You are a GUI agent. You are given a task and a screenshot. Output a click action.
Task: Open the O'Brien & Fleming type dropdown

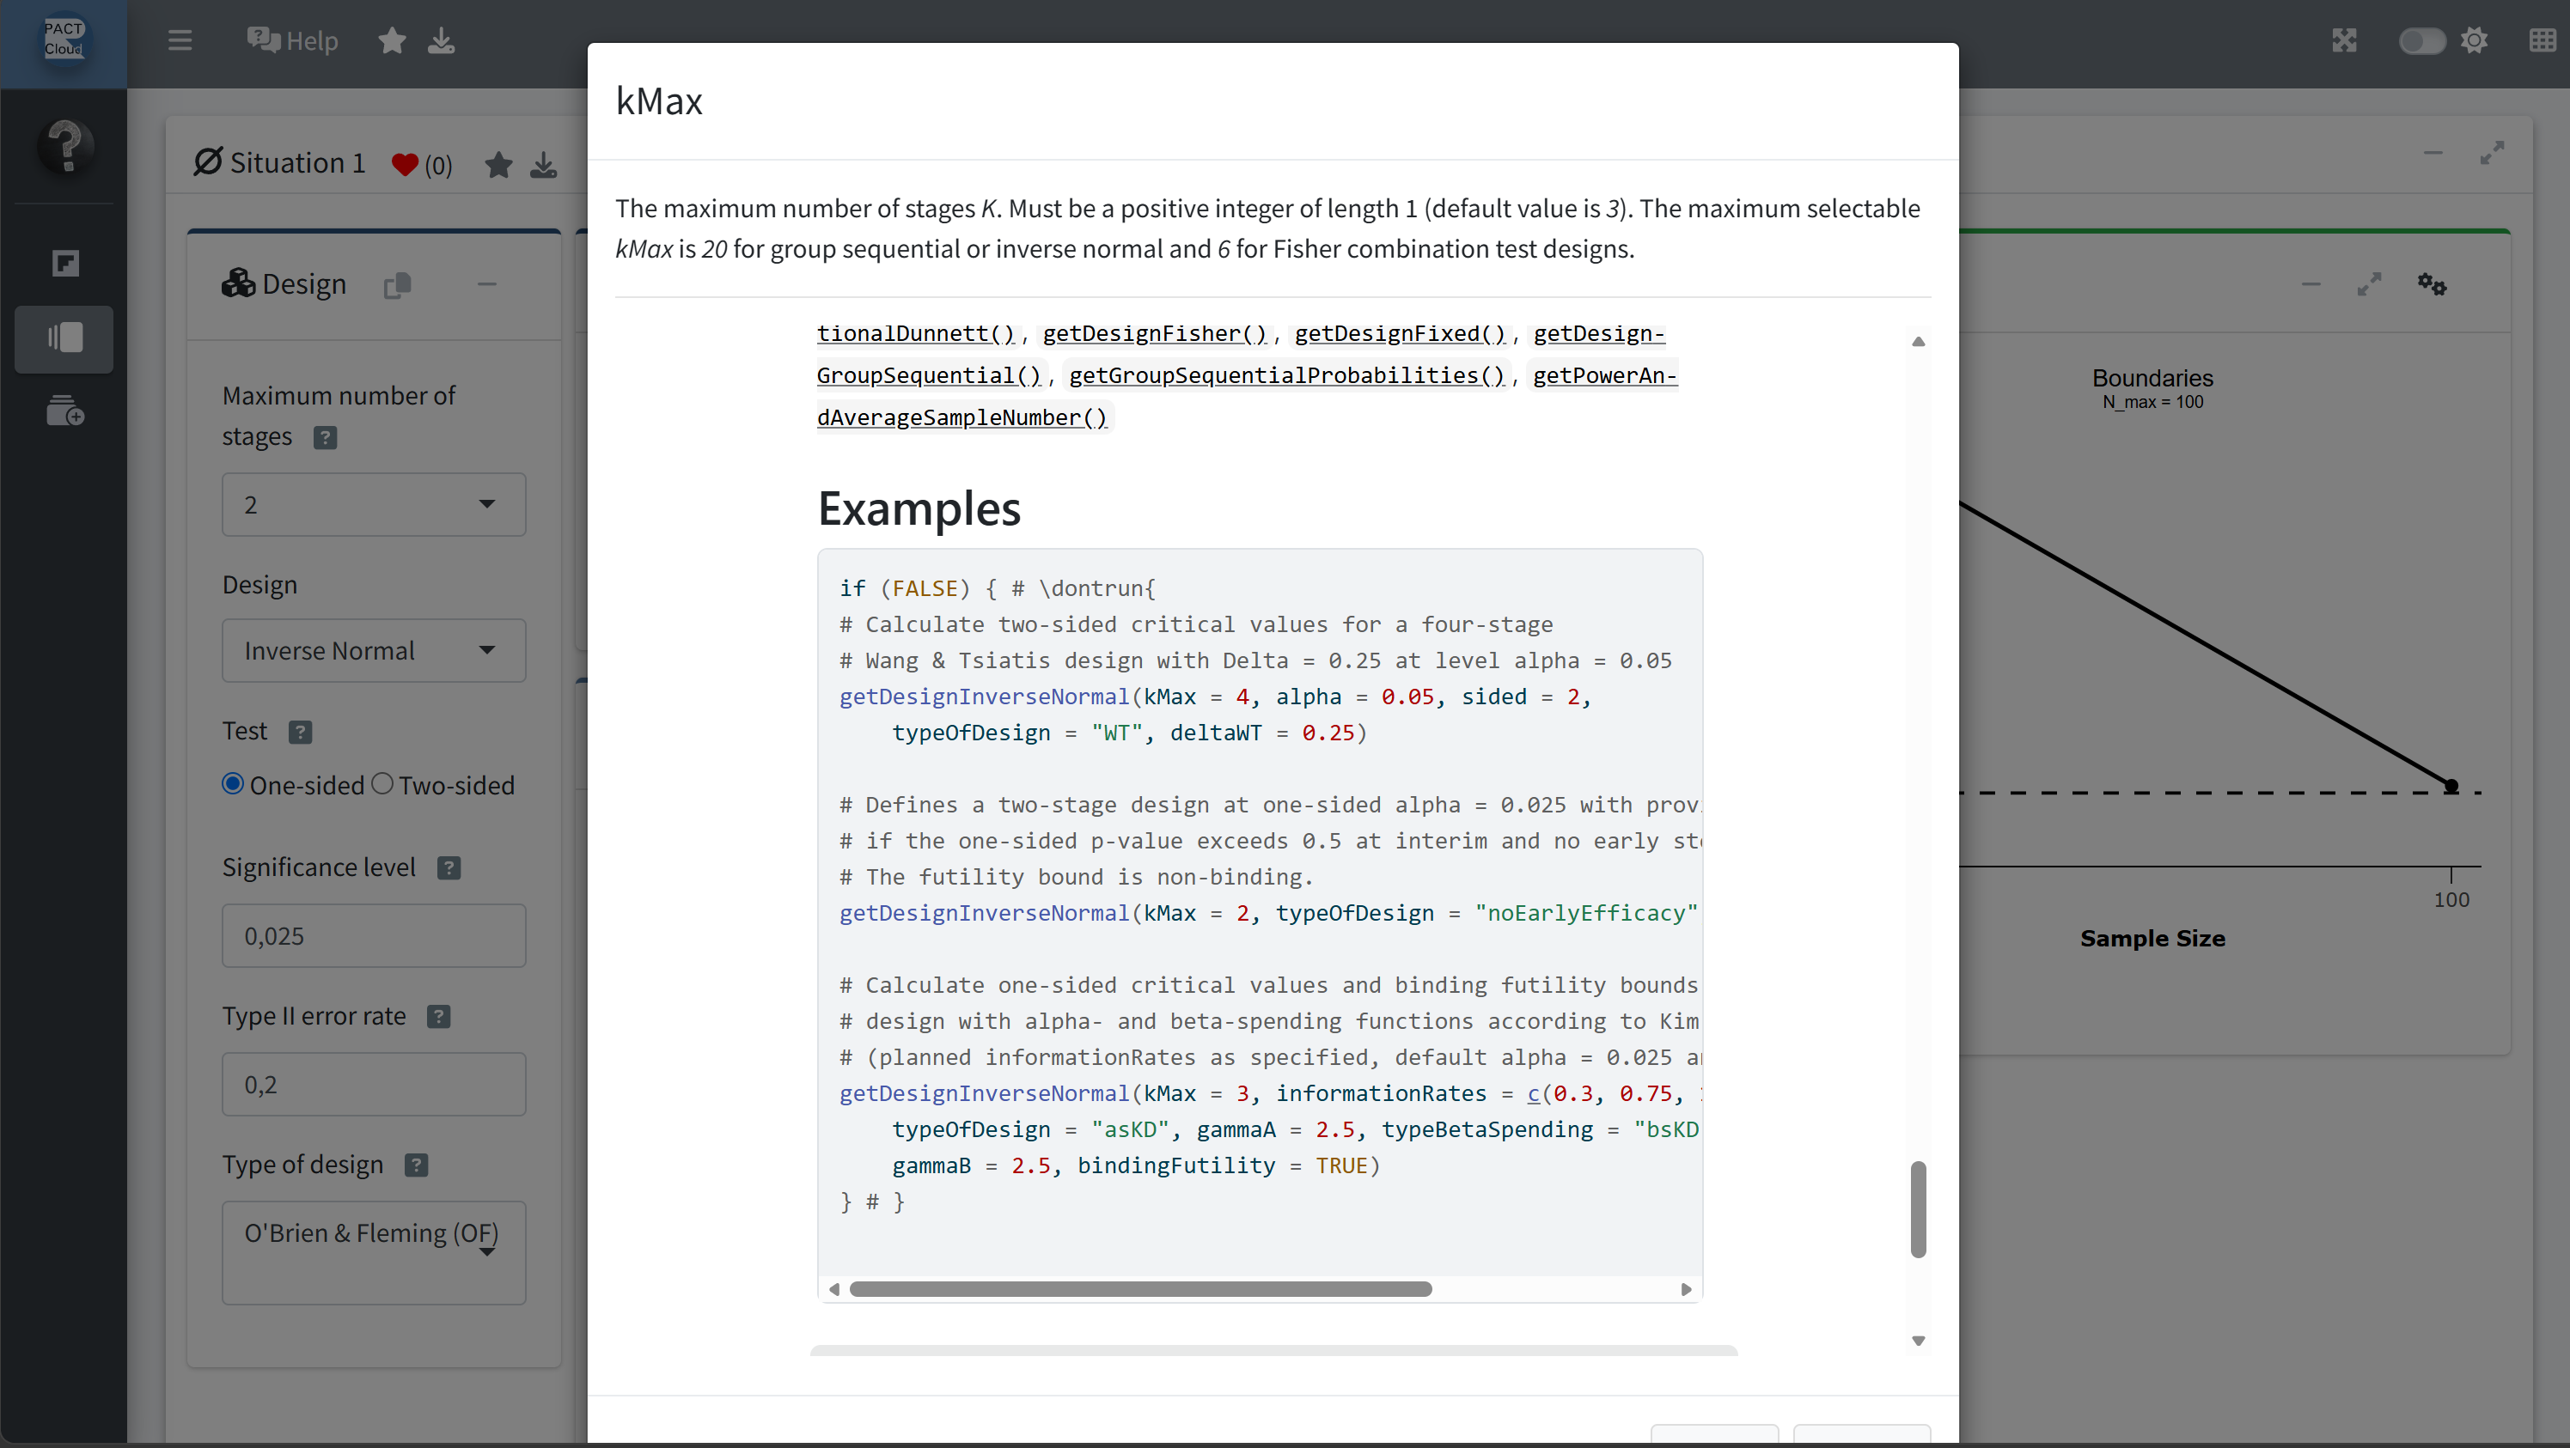tap(374, 1252)
